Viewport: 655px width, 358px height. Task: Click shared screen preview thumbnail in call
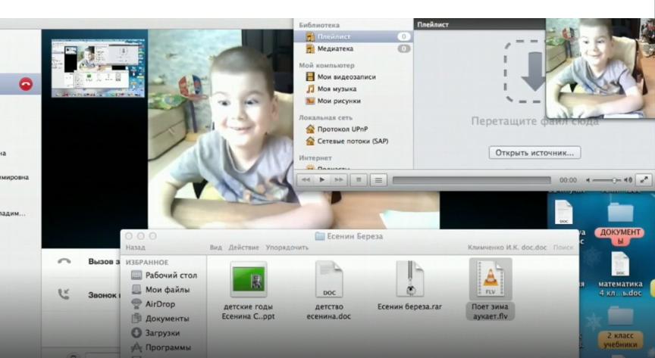[x=98, y=68]
